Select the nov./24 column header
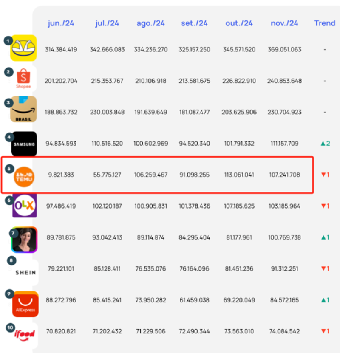 [x=284, y=23]
